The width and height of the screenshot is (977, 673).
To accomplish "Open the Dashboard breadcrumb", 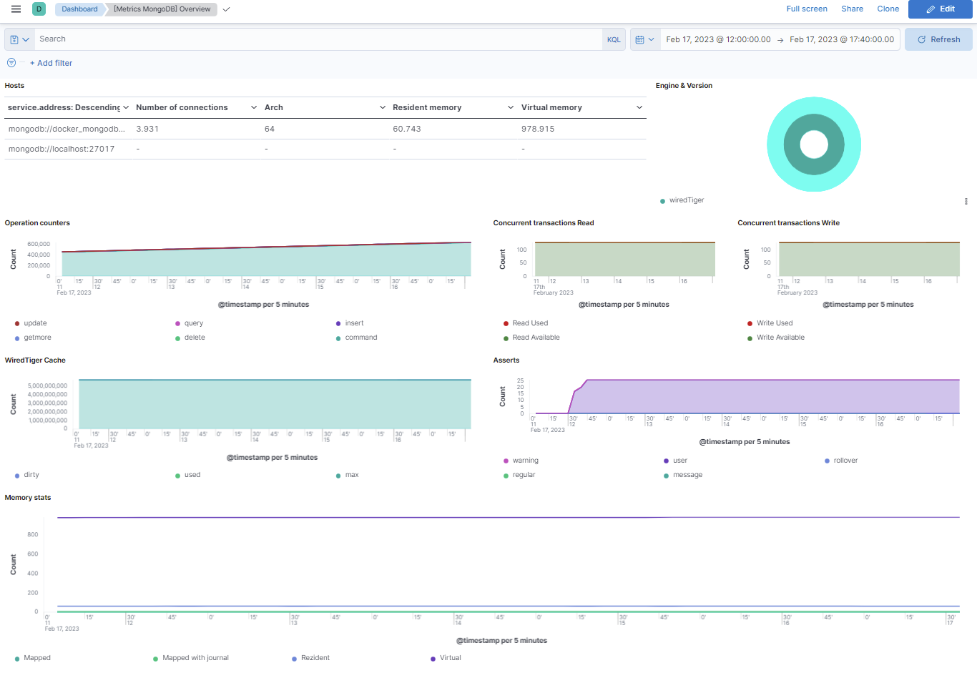I will (79, 9).
